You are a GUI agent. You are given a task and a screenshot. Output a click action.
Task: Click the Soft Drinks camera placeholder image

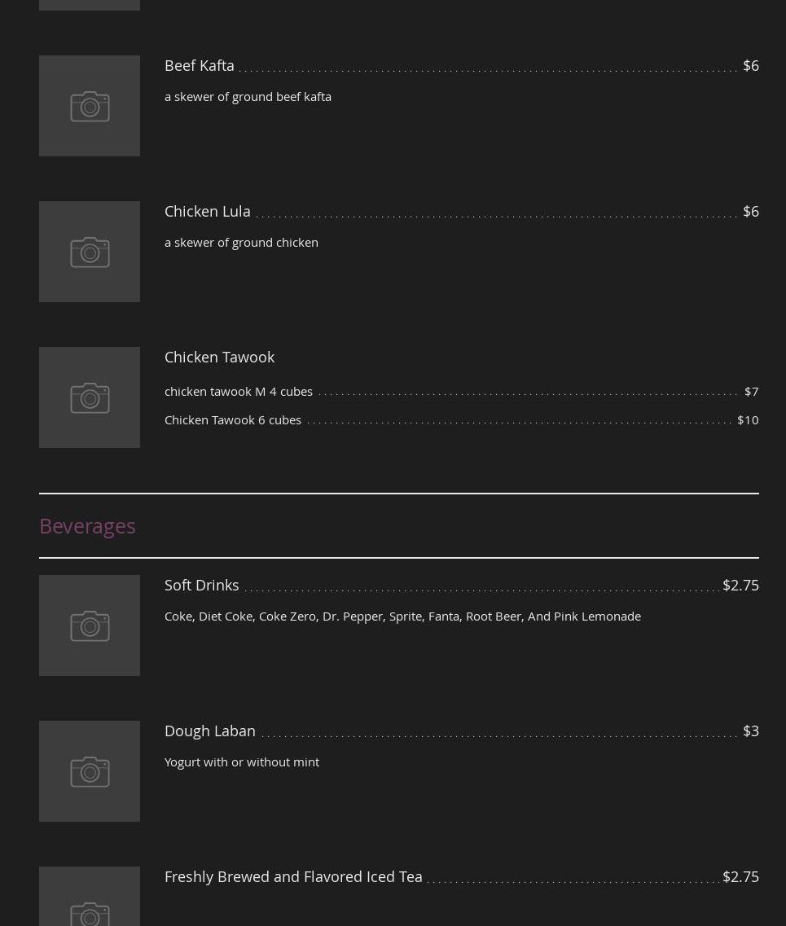[x=90, y=625]
